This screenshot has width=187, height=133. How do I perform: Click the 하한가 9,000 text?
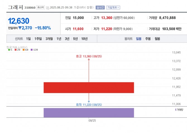pos(123,29)
